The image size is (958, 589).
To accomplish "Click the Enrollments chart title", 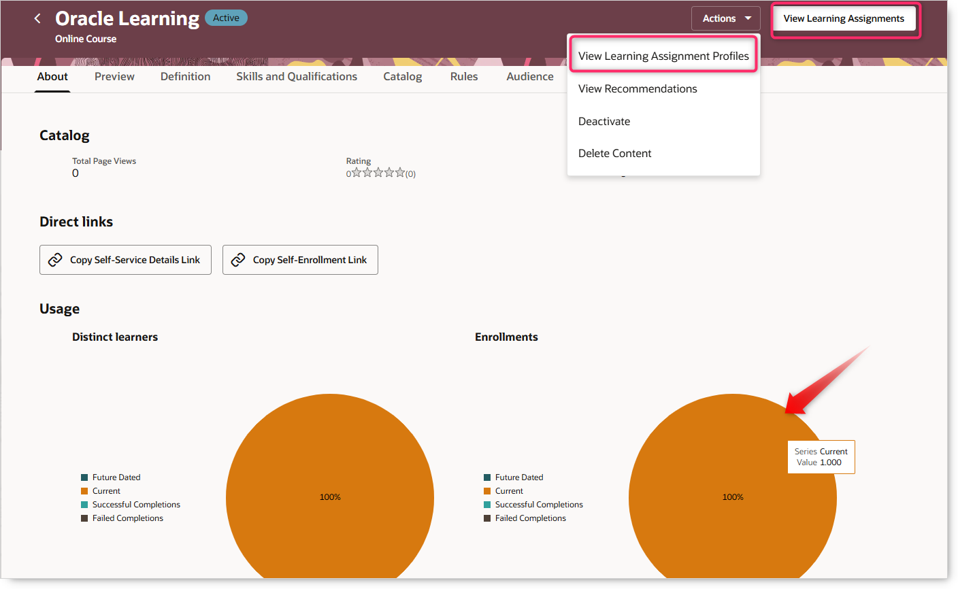I will (x=506, y=337).
